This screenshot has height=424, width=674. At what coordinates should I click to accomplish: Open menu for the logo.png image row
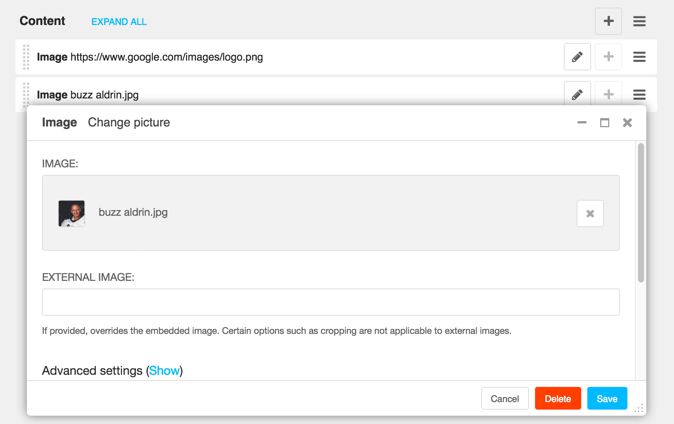pos(639,57)
